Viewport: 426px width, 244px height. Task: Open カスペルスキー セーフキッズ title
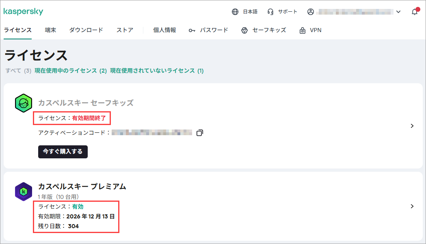tap(86, 103)
